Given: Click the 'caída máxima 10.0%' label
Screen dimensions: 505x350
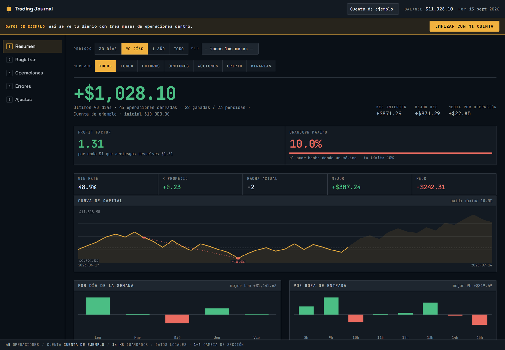Looking at the screenshot, I should [471, 201].
